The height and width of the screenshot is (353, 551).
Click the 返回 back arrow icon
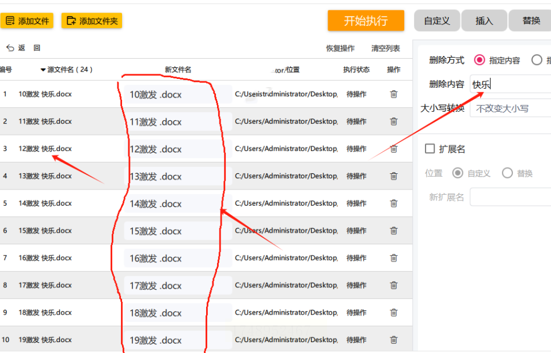coord(10,48)
